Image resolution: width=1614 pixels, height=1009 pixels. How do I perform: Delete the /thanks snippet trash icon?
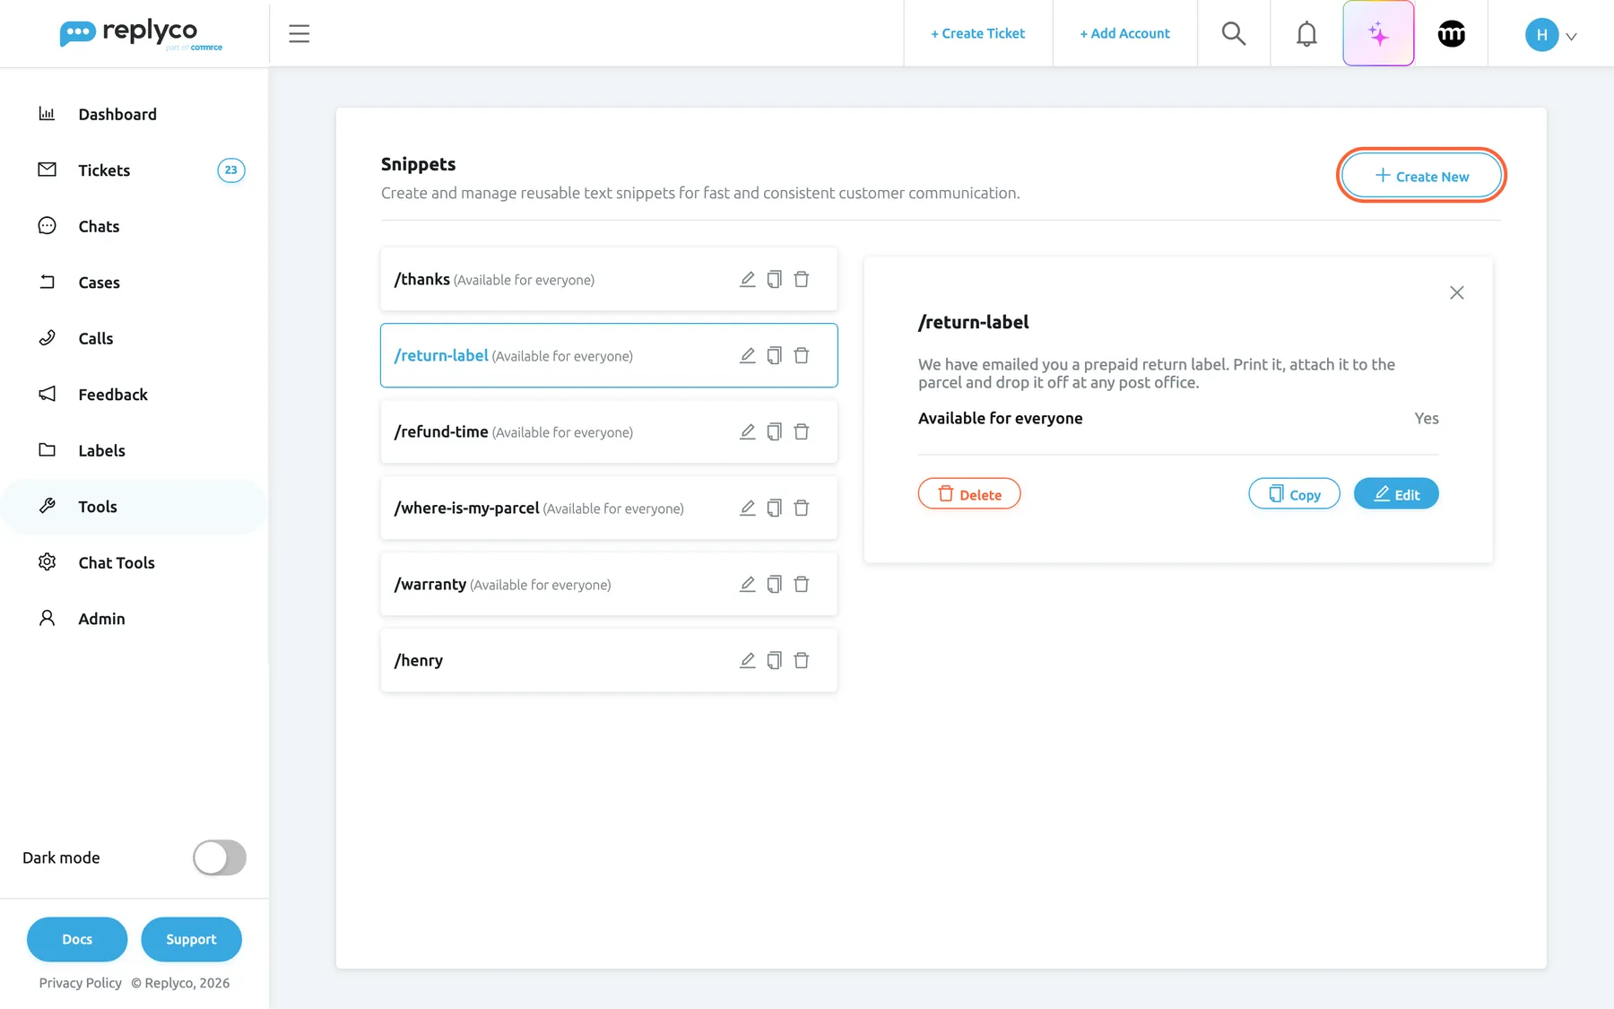click(x=802, y=279)
